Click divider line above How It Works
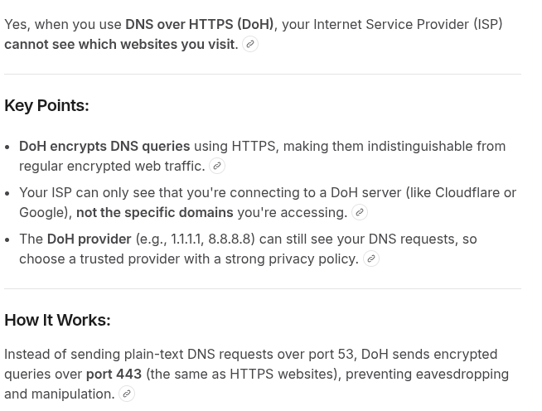Screen dimensions: 542x411 click(x=263, y=288)
